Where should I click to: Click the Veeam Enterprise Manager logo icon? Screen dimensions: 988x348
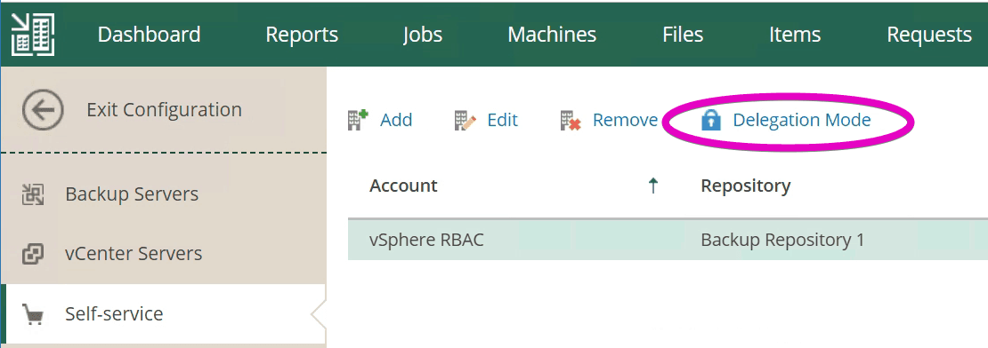coord(33,35)
